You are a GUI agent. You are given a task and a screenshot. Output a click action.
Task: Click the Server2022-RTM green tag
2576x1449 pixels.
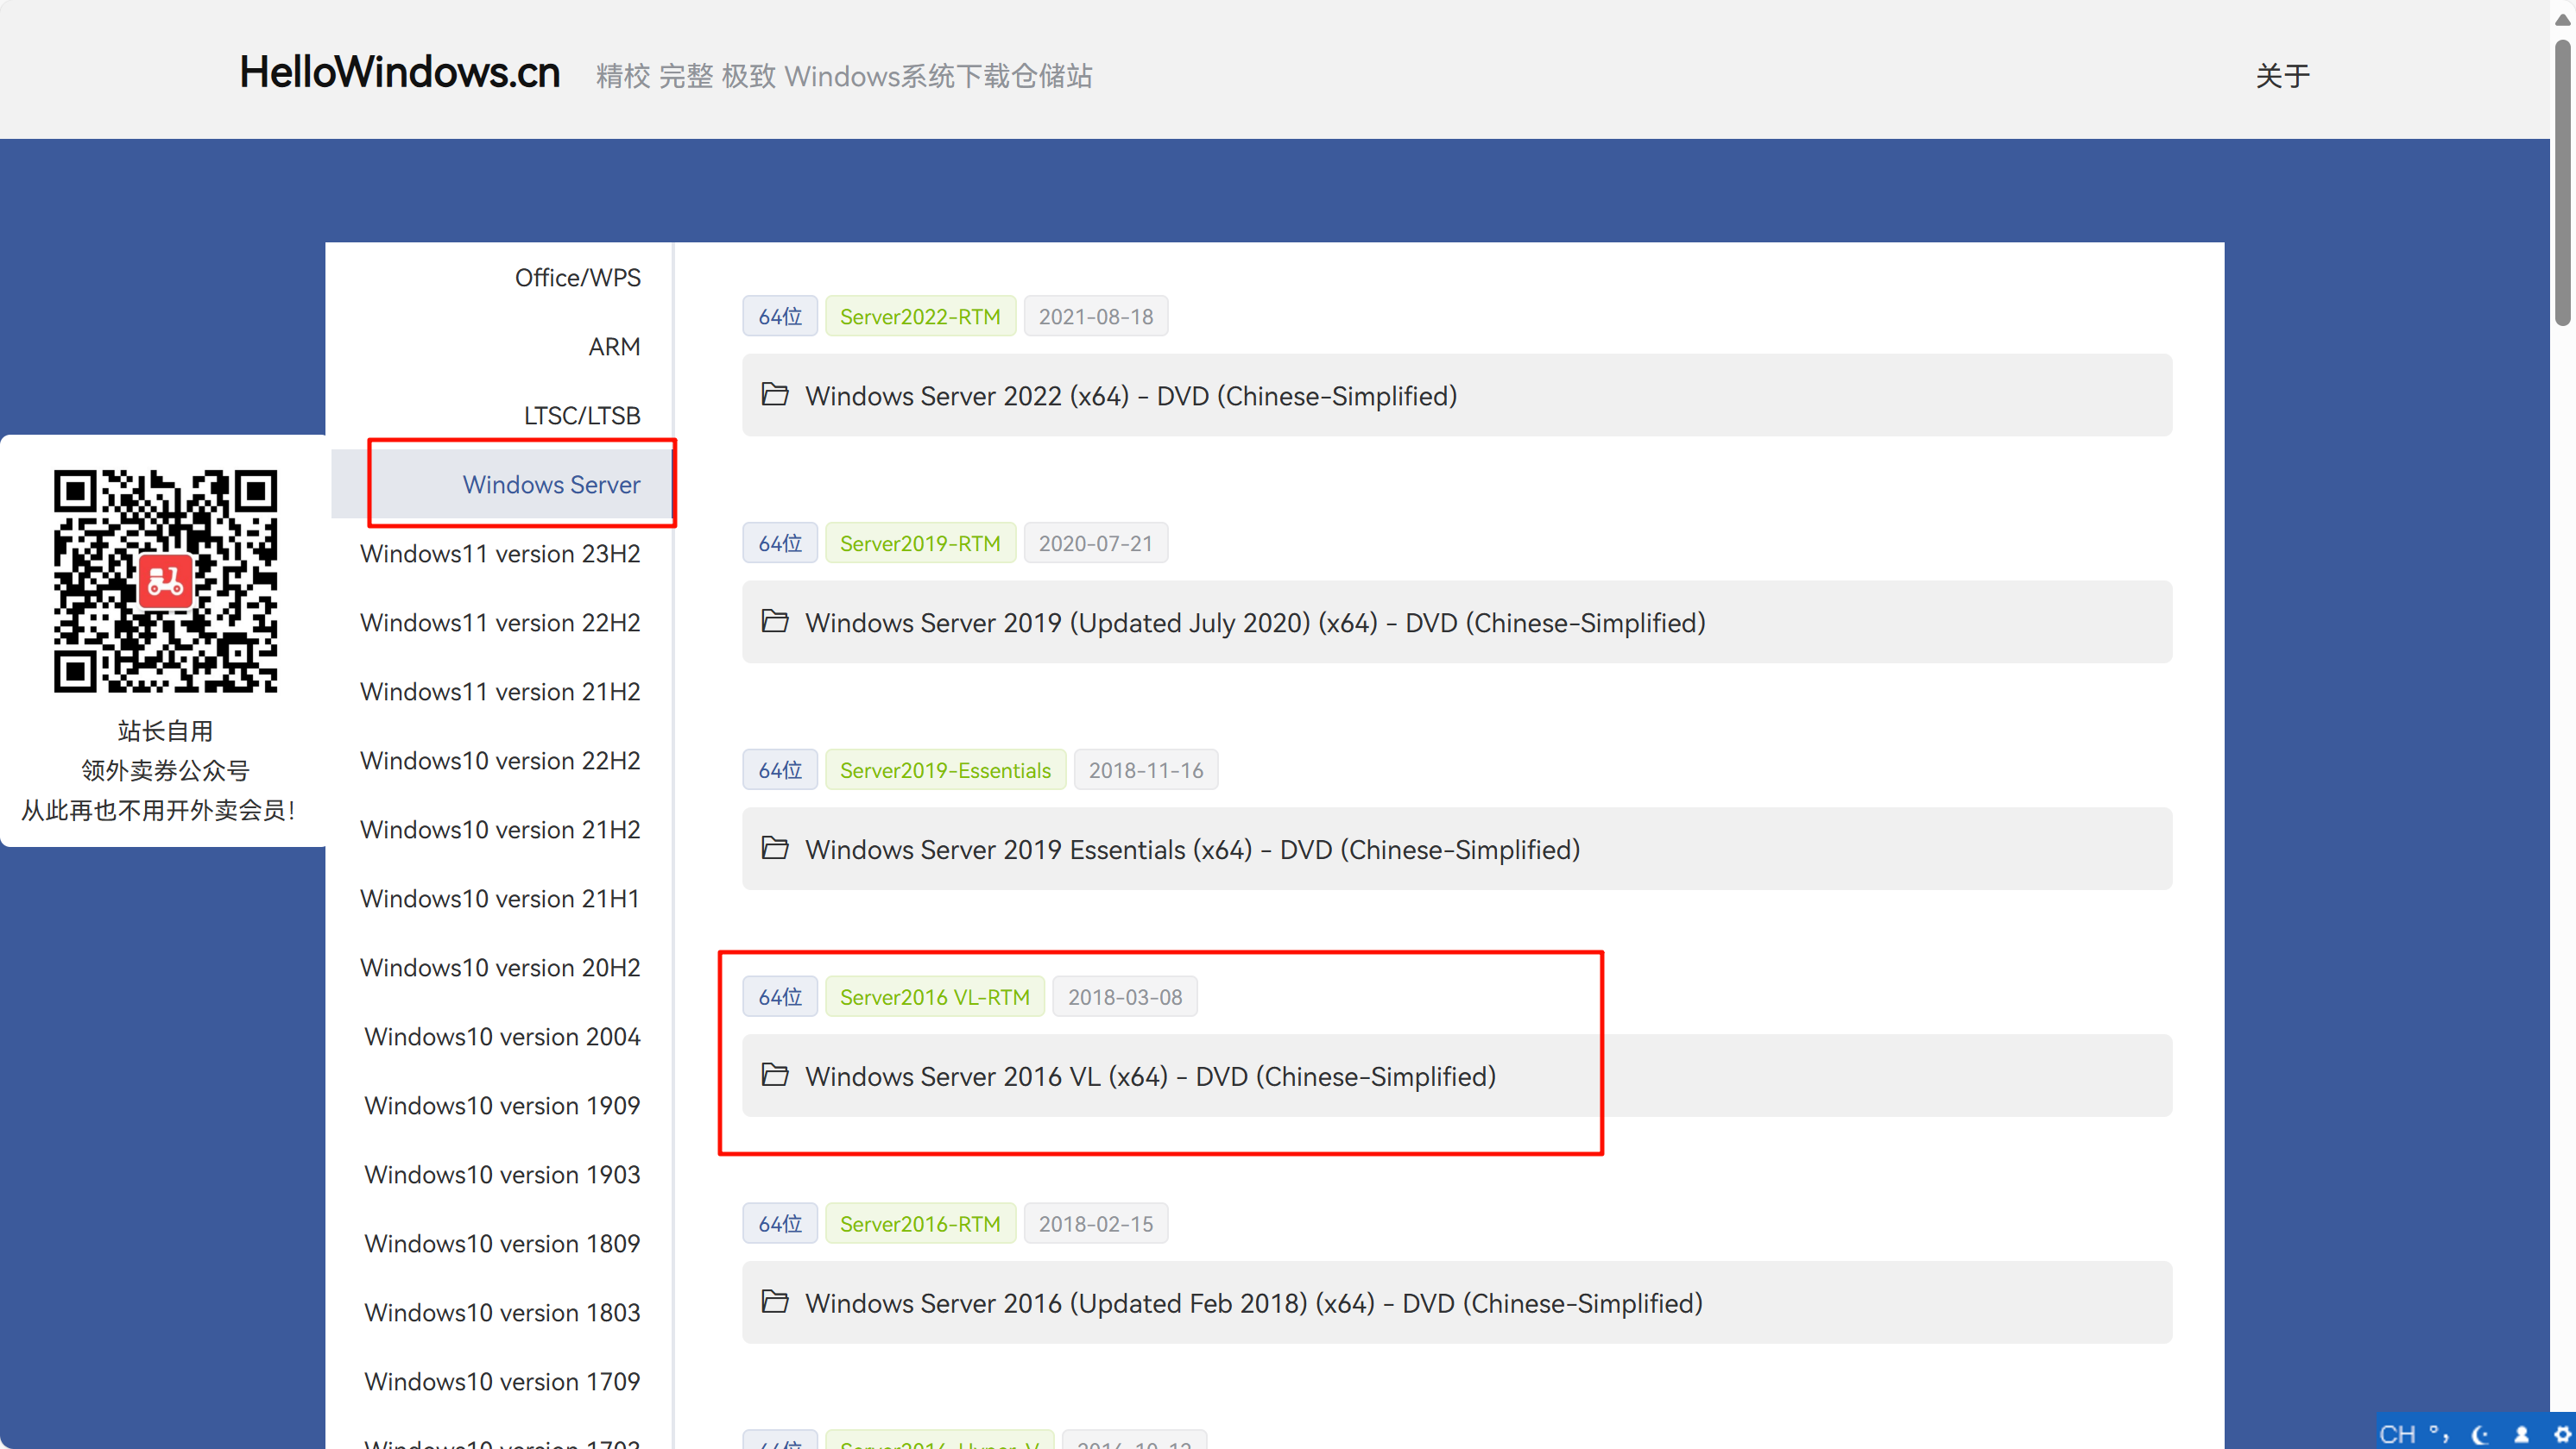[x=919, y=316]
